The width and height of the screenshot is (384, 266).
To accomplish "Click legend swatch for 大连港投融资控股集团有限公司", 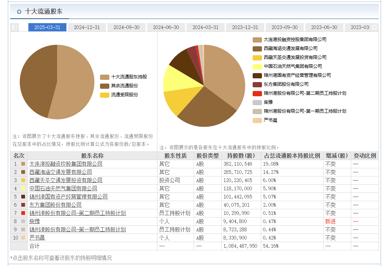I will pos(257,40).
